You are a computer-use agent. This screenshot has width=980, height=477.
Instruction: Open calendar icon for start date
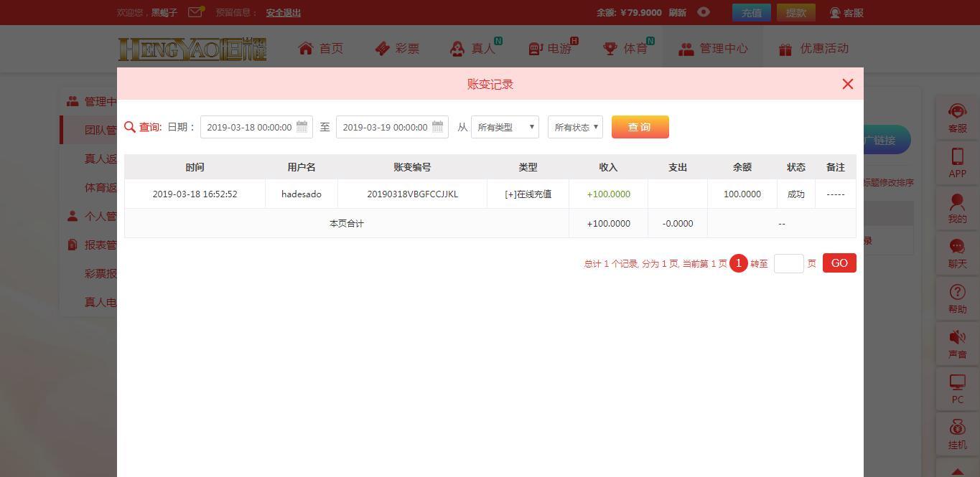click(302, 127)
